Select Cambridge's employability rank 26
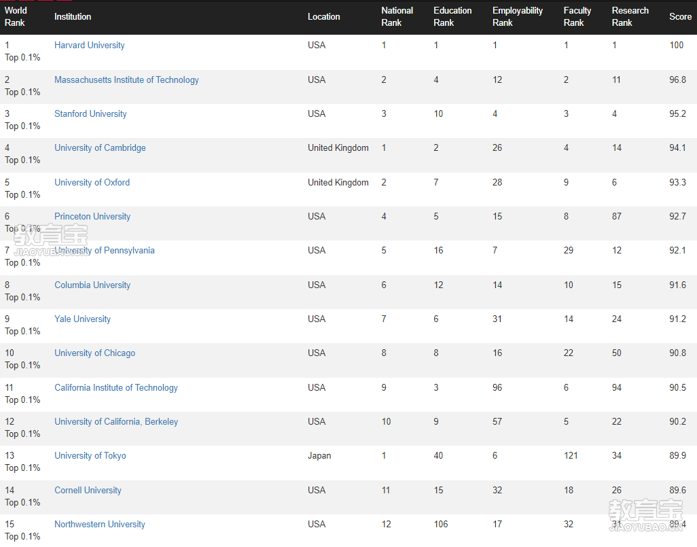The height and width of the screenshot is (547, 697). (x=497, y=148)
